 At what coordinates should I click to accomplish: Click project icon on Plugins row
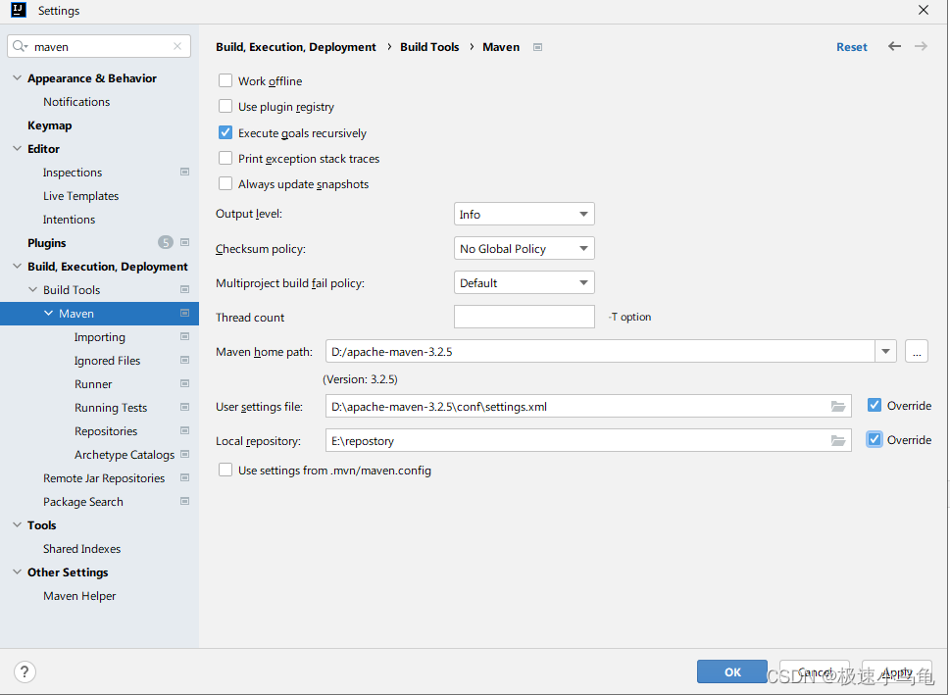click(x=184, y=242)
